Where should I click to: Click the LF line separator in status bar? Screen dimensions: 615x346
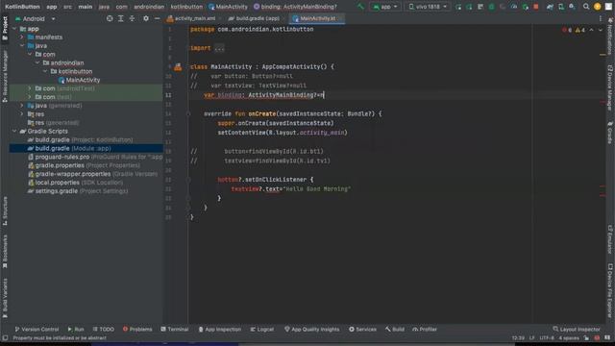coord(531,337)
